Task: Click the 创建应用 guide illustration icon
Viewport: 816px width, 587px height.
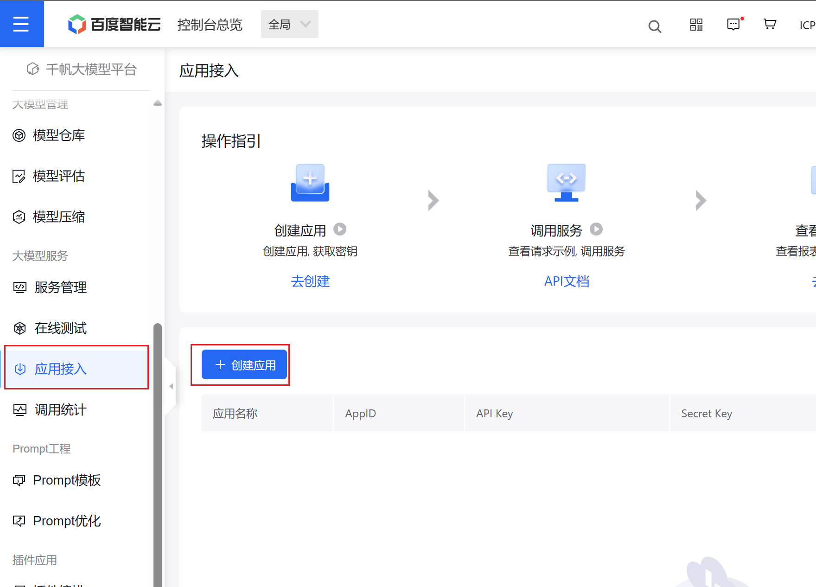Action: pyautogui.click(x=310, y=183)
